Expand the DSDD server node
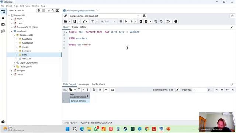This screenshot has height=133, width=236. (x=12, y=20)
